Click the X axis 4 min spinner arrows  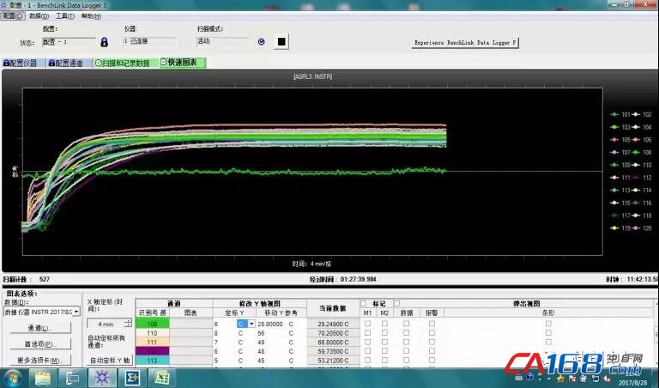click(128, 324)
